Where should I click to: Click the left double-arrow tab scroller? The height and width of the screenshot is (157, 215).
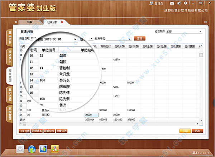click(16, 22)
